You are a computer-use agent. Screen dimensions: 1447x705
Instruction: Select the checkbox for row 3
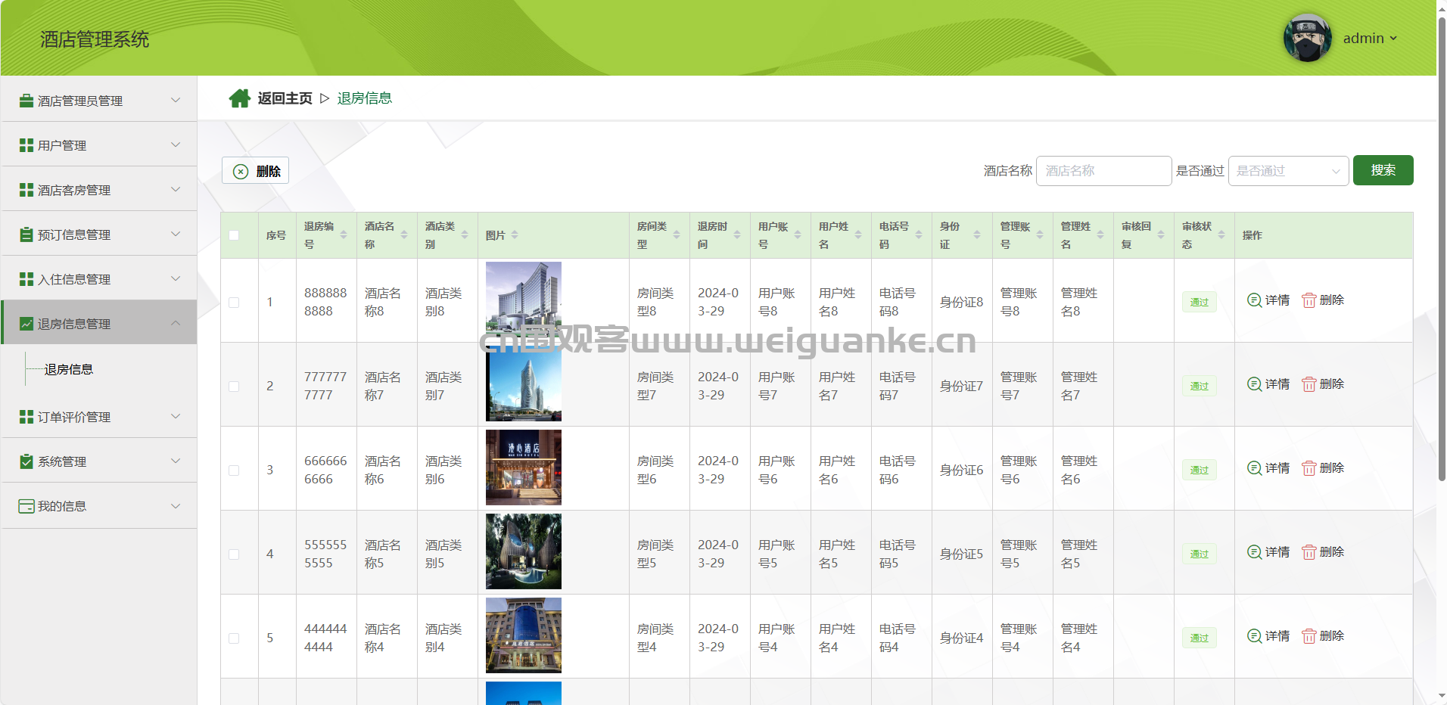(234, 471)
